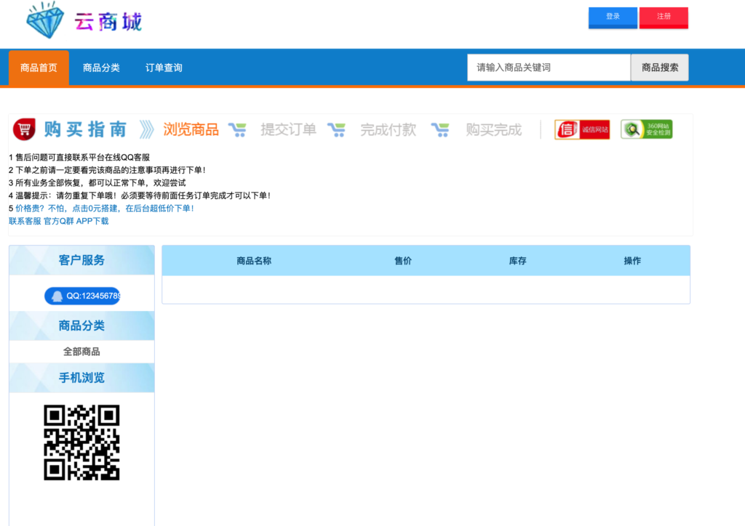Screen dimensions: 745x526
Task: Focus the 请输入商品关键词 search field
Action: pos(549,68)
